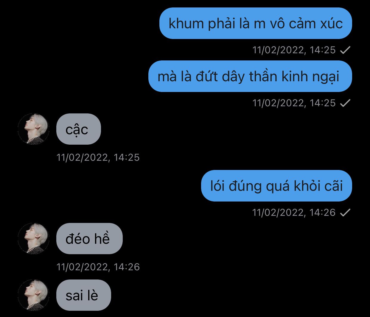
Task: Click the timestamp under "mà là đứt dây thần kinh ngại"
Action: point(294,103)
